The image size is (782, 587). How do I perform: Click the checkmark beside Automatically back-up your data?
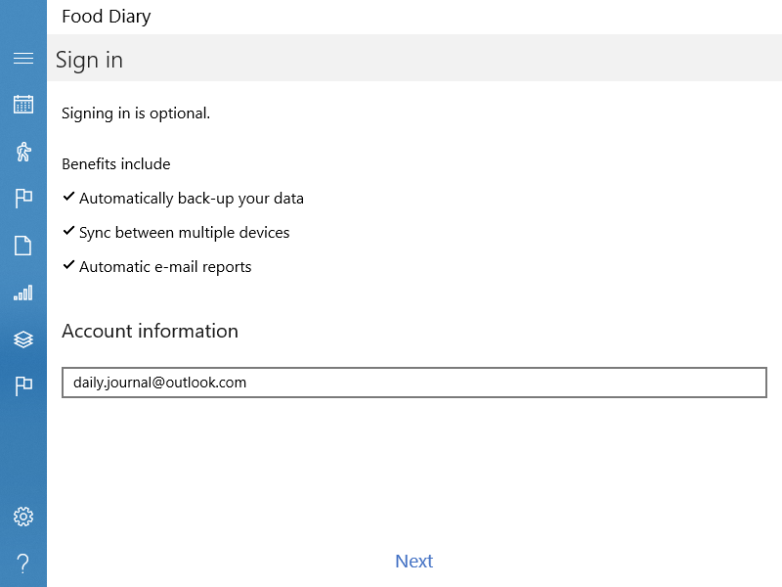coord(68,197)
